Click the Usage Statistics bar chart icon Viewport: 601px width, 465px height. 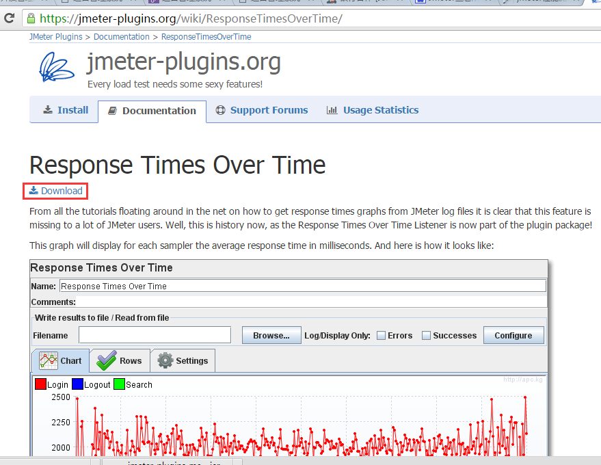pyautogui.click(x=332, y=110)
